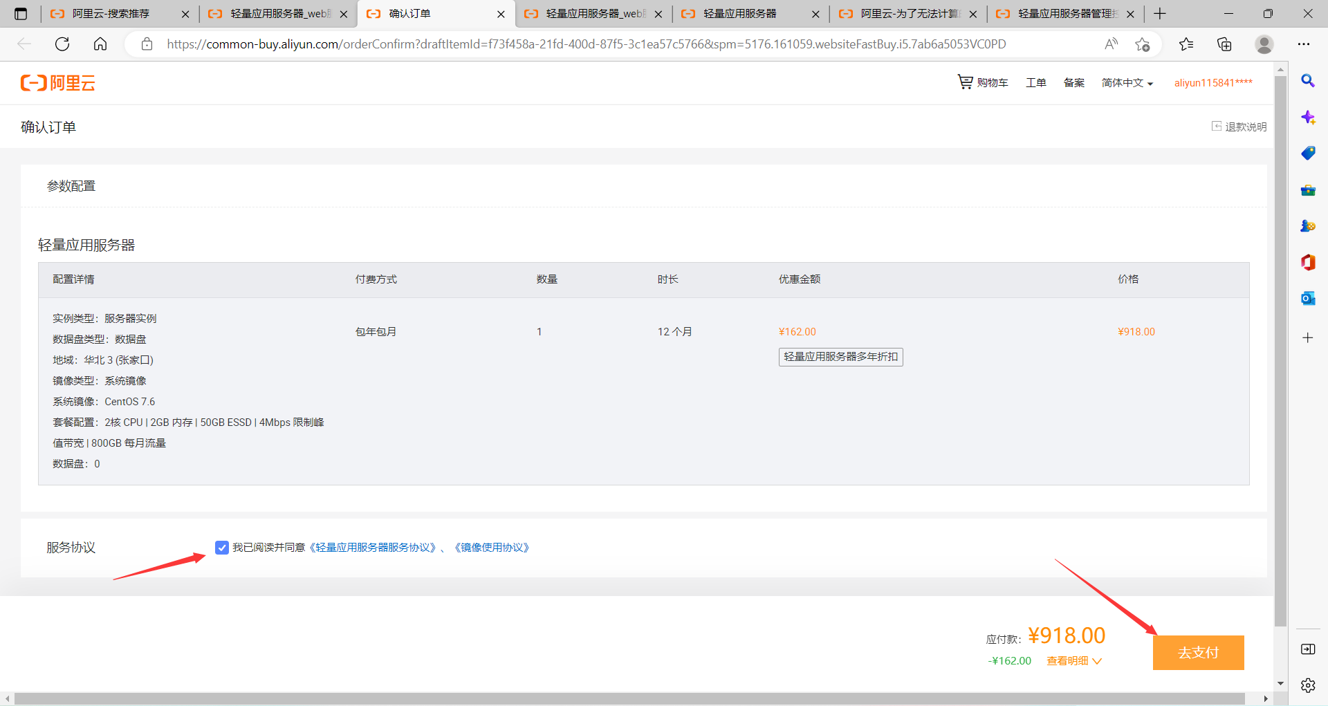Viewport: 1328px width, 706px height.
Task: Open sidebar settings gear
Action: [1307, 685]
